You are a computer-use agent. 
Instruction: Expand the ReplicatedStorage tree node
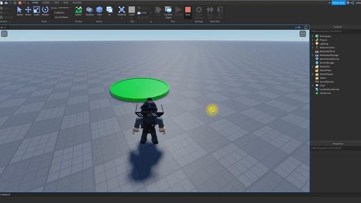point(312,55)
